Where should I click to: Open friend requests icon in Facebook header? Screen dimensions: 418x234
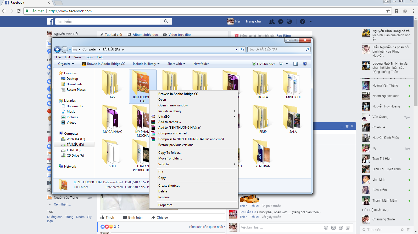[x=272, y=21]
